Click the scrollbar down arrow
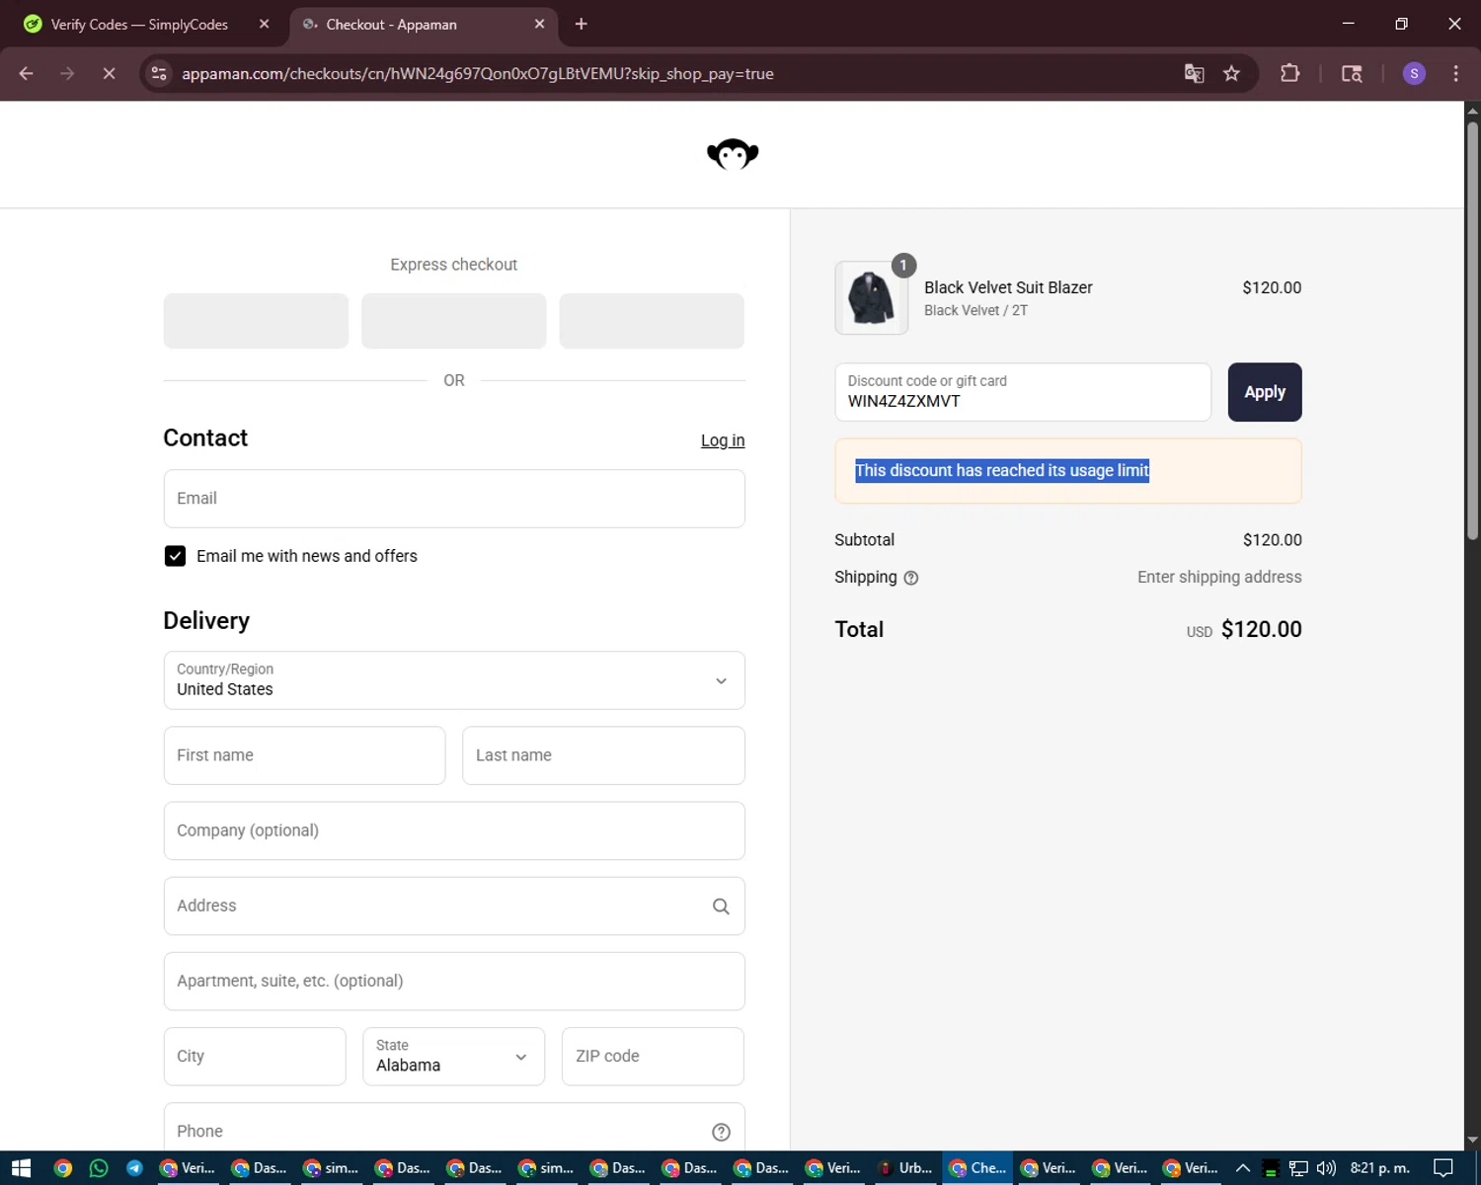Screen dimensions: 1481x1185 click(1472, 1141)
